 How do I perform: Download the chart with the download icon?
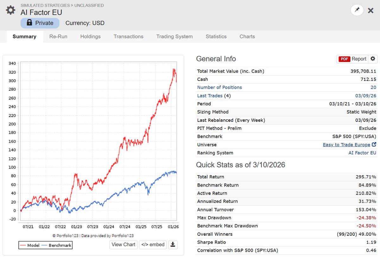173,244
